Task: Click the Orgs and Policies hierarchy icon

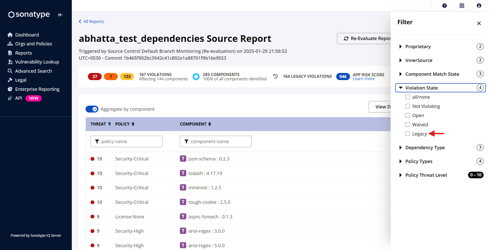Action: [10, 44]
